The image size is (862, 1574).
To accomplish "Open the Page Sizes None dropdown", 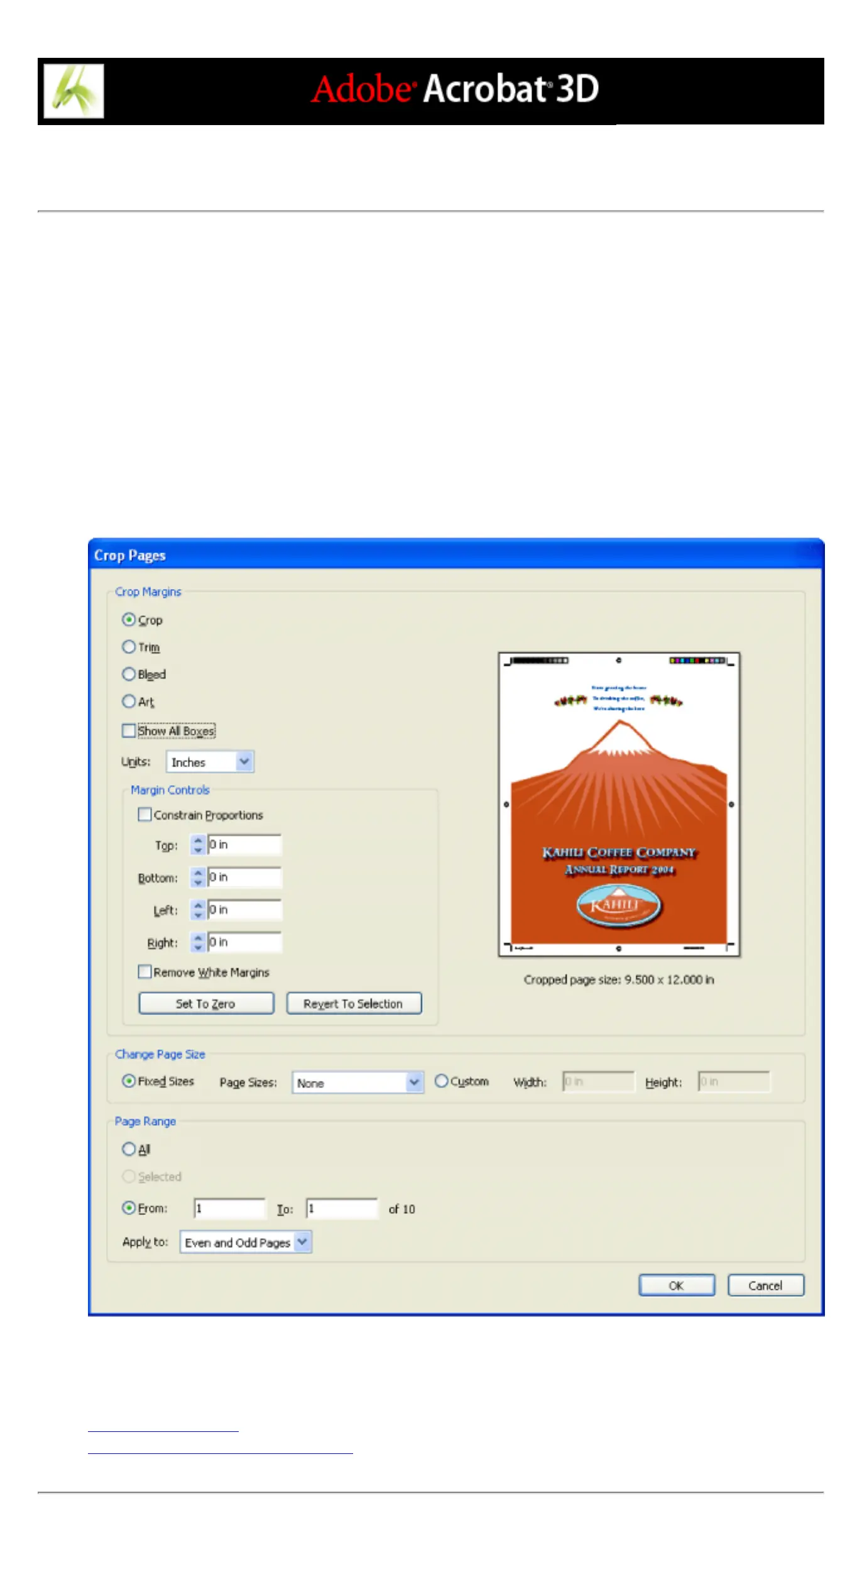I will click(x=357, y=1082).
